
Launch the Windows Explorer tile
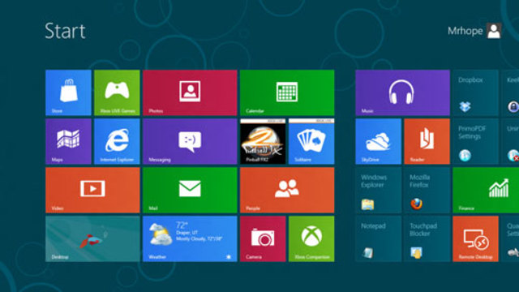click(x=379, y=190)
